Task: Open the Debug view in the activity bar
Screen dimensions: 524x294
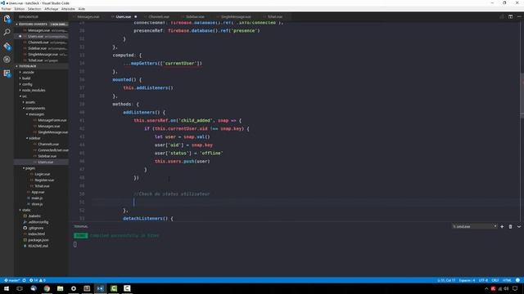Action: coord(7,60)
